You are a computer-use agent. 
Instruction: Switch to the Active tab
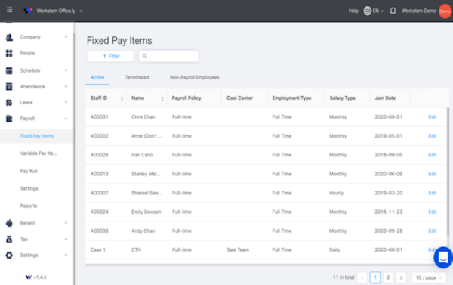[97, 77]
